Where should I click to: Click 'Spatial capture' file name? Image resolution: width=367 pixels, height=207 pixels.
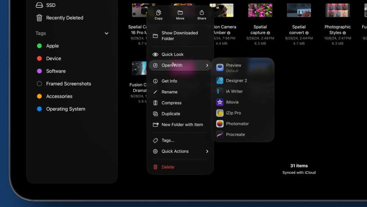(x=260, y=30)
